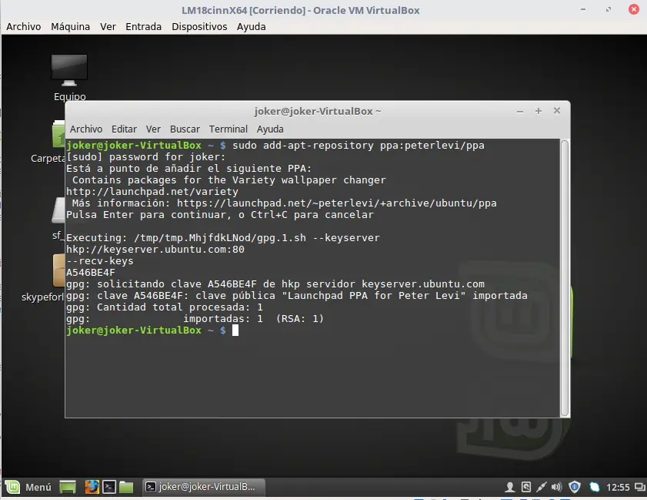Close the VirtualBox window with red button
647x500 pixels.
pyautogui.click(x=634, y=9)
